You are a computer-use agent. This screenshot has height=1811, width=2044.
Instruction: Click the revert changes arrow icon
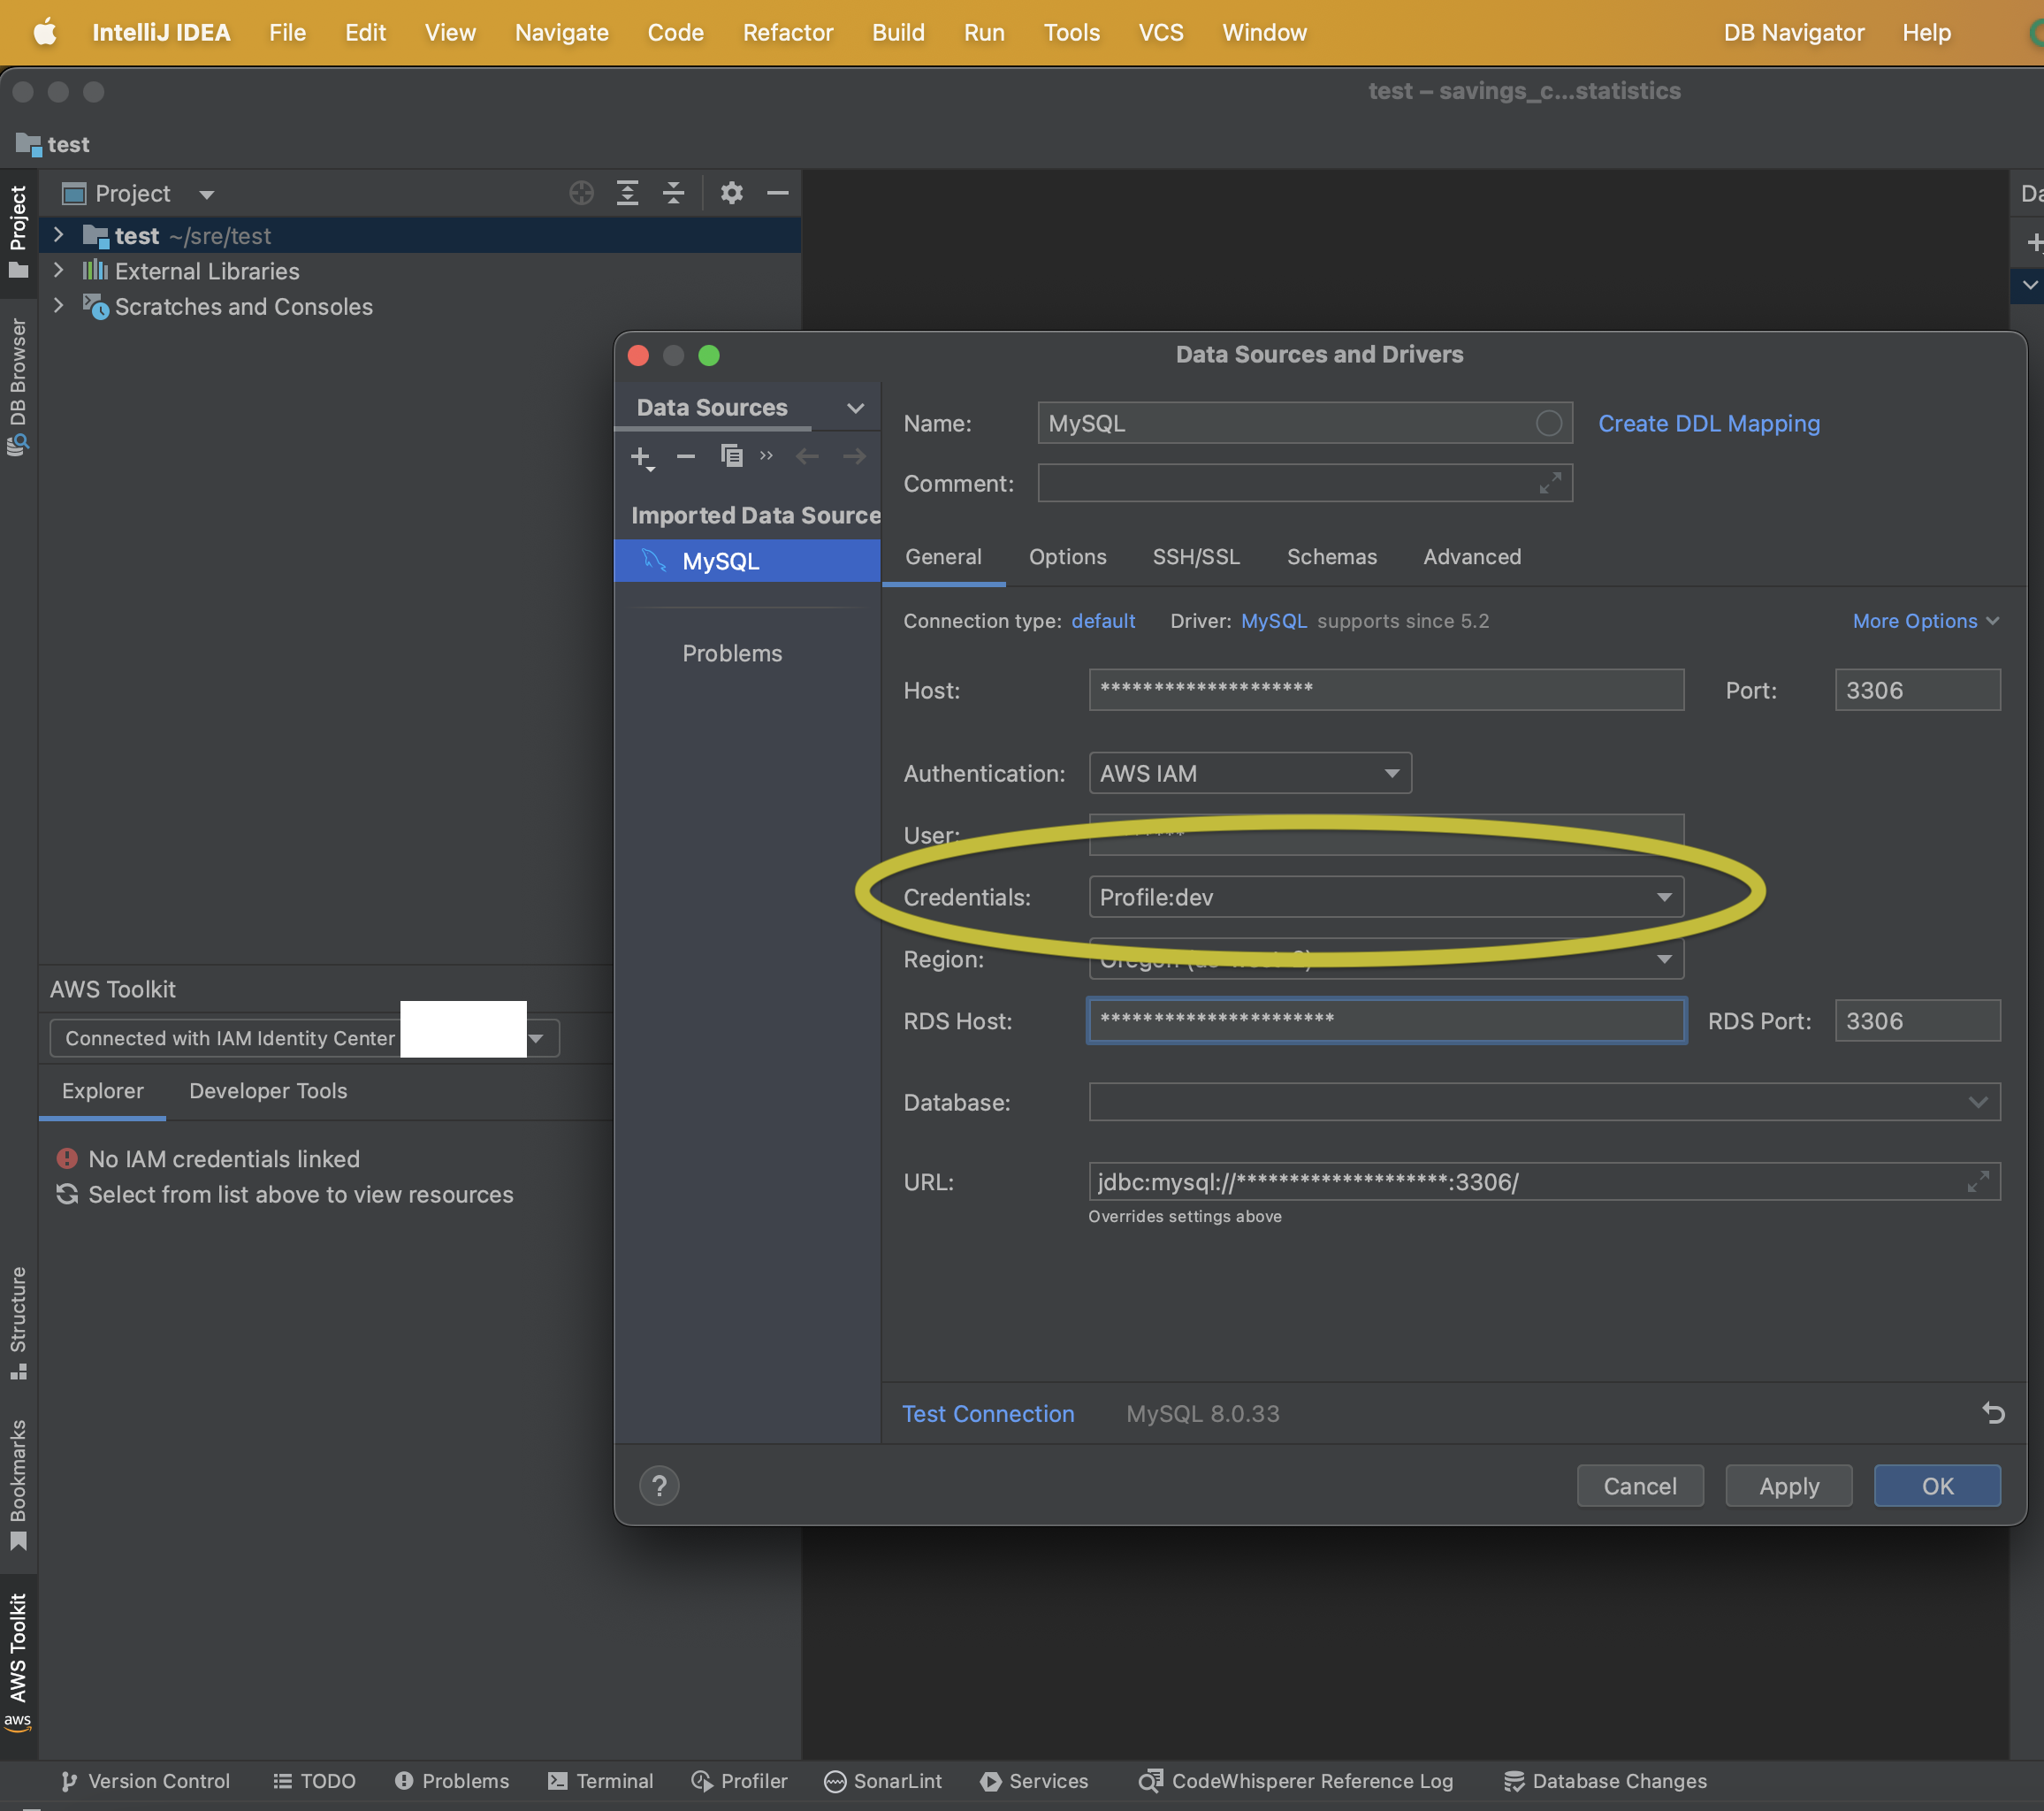pyautogui.click(x=1992, y=1413)
